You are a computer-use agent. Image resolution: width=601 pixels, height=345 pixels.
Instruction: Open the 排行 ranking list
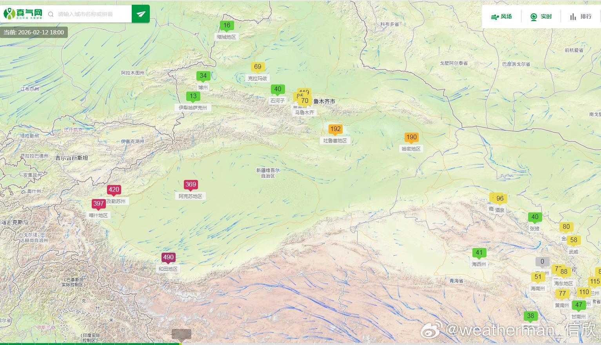click(581, 16)
